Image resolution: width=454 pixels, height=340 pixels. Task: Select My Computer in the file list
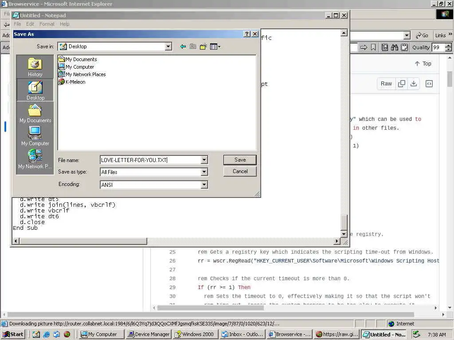[x=76, y=67]
